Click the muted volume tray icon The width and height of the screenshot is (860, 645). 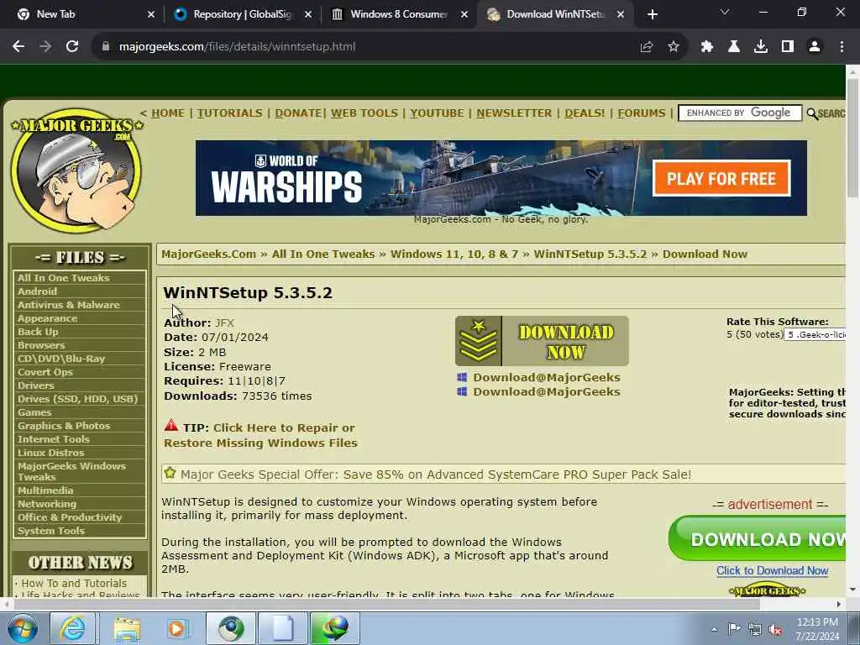[x=775, y=630]
